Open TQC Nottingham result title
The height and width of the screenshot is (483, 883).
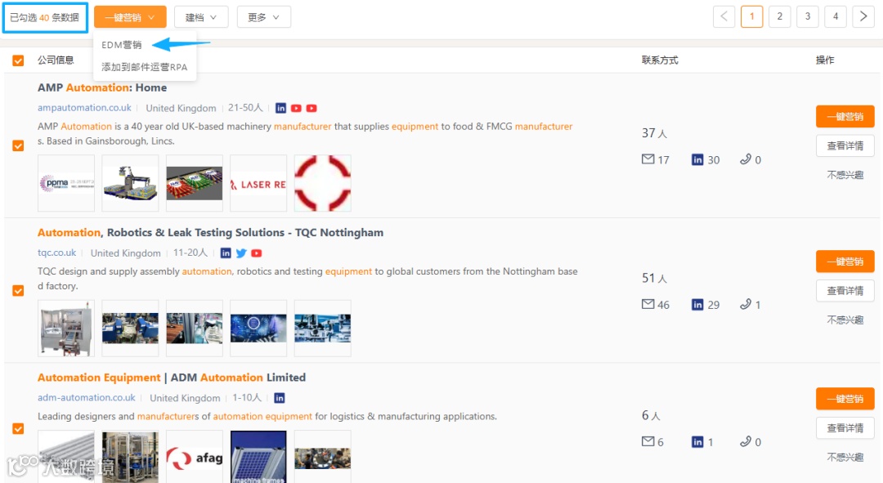point(210,232)
